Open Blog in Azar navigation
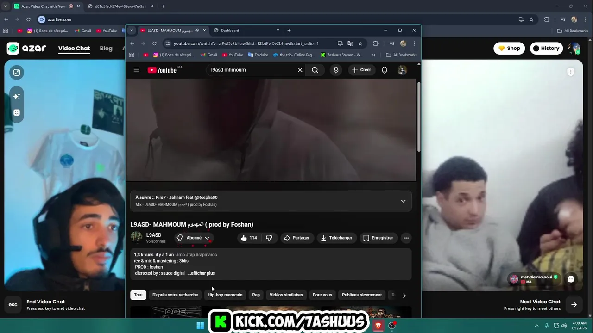Image resolution: width=593 pixels, height=333 pixels. (x=106, y=48)
